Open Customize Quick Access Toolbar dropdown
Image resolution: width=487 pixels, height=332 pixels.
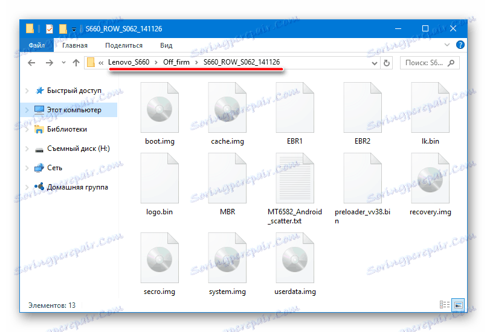[74, 30]
